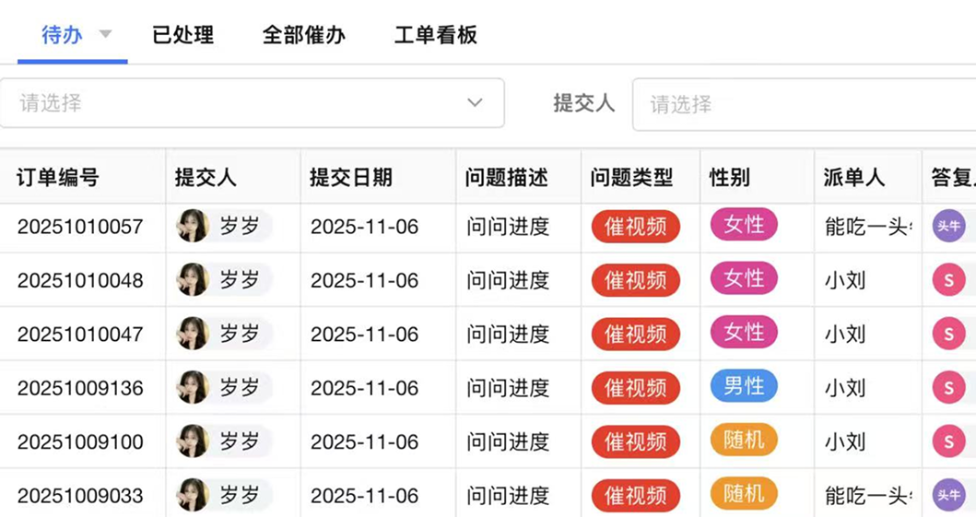This screenshot has width=976, height=517.
Task: Click the 问题类型 column header
Action: (x=632, y=177)
